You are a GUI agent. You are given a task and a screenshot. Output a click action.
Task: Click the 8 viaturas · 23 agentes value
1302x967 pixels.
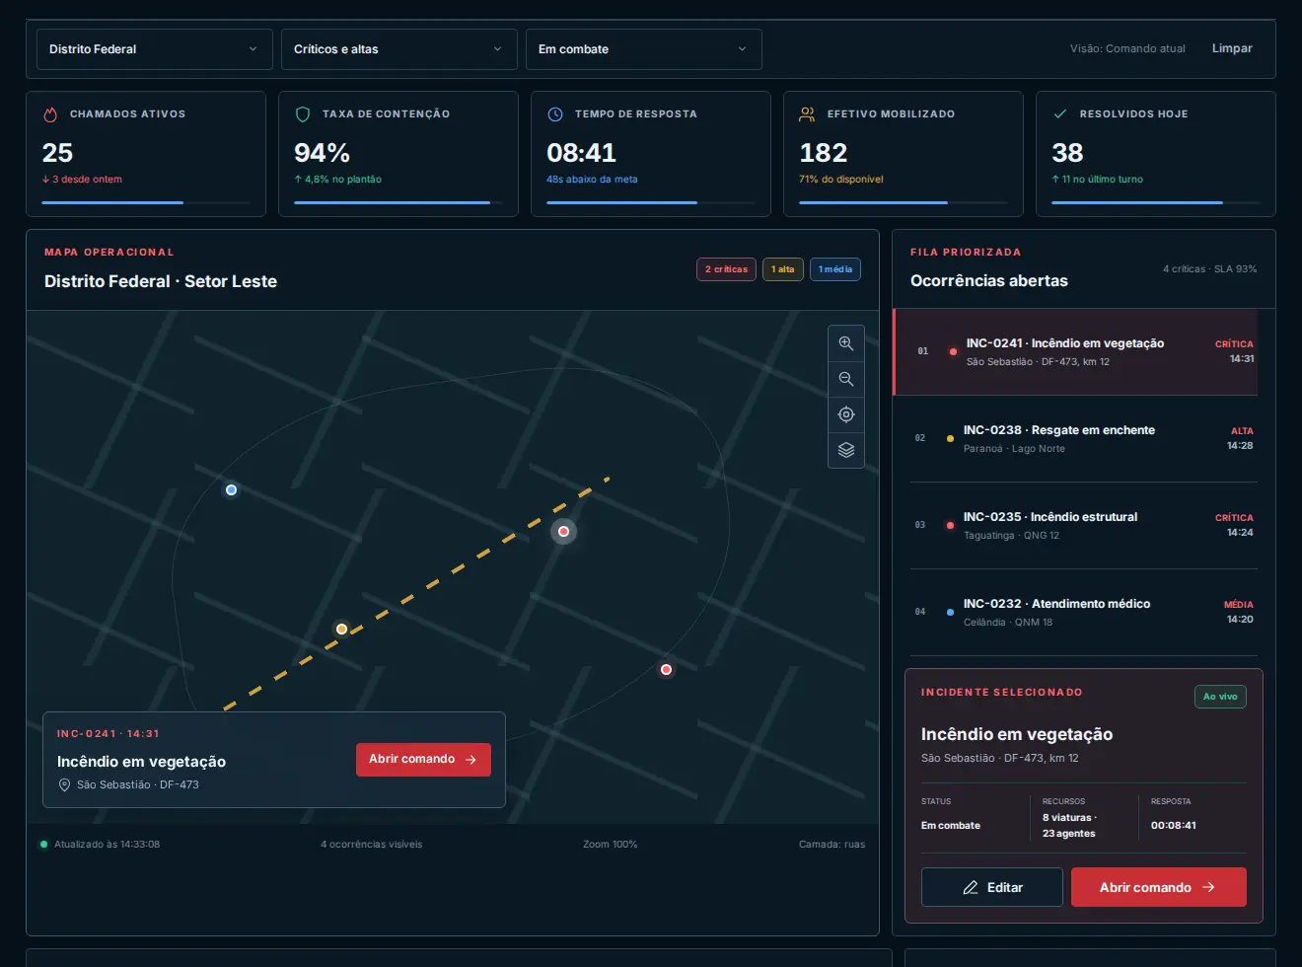coord(1069,826)
